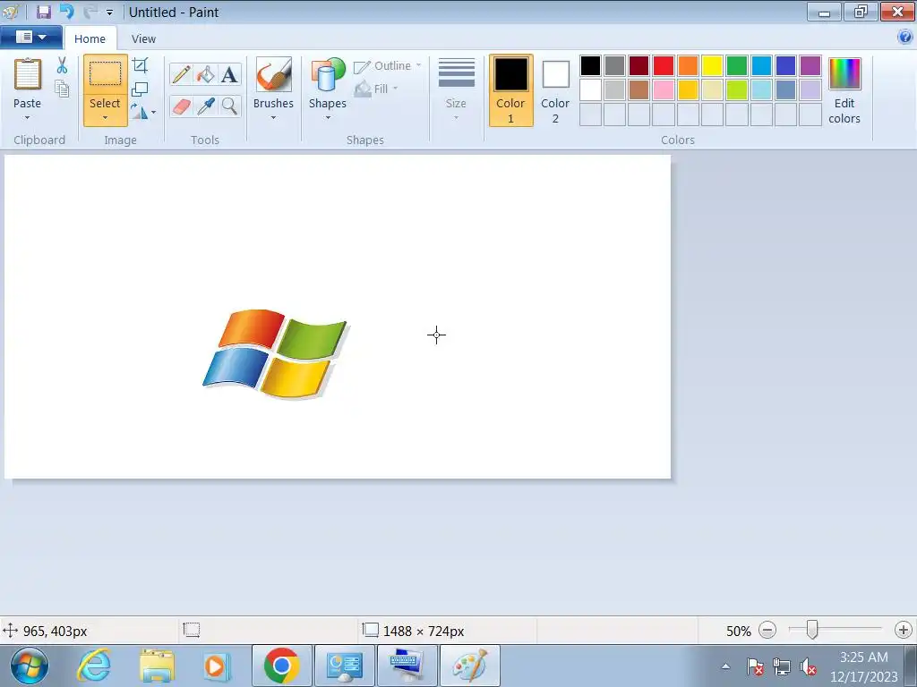The image size is (917, 687).
Task: Open Internet Explorer from taskbar
Action: (94, 666)
